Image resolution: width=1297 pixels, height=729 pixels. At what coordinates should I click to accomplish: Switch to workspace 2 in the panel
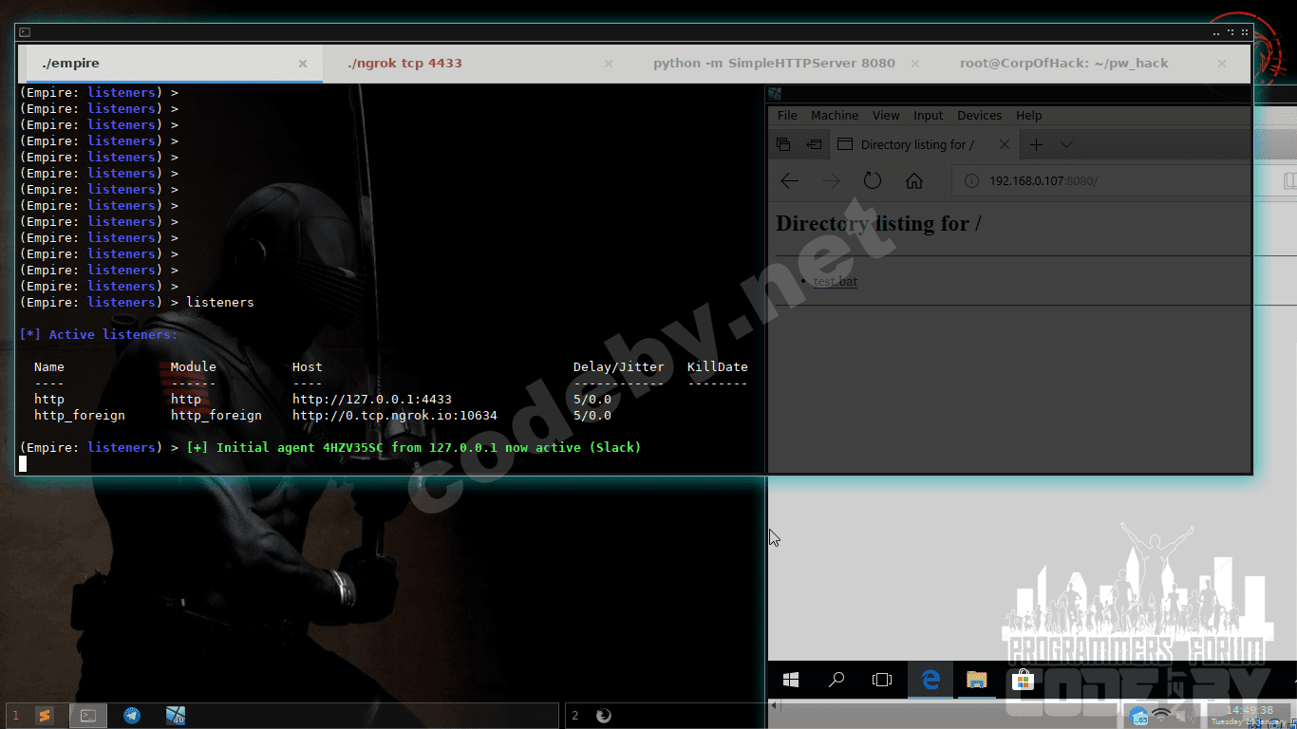[x=574, y=716]
